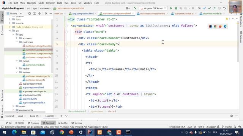Open app.module.ts in project tree
Image resolution: width=243 pixels, height=136 pixels.
tap(30, 99)
